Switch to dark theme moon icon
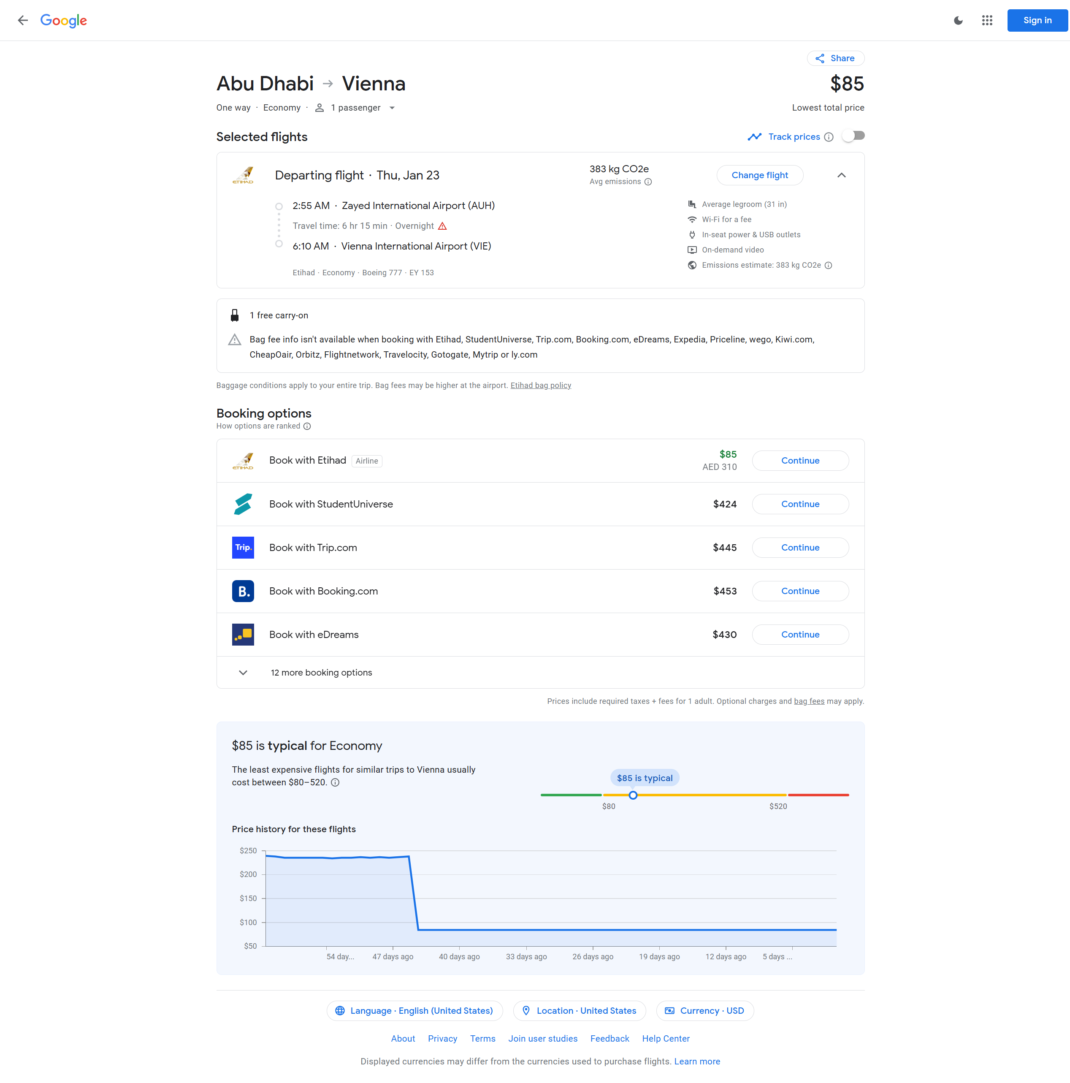Screen dimensions: 1070x1083 point(958,20)
